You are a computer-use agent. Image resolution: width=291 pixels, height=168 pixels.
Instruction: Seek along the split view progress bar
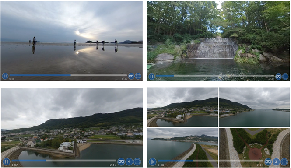[x=210, y=161]
